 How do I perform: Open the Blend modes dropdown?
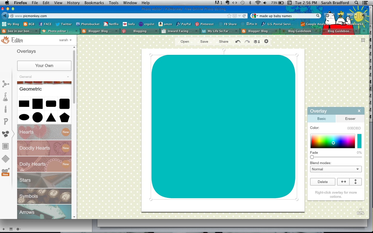point(336,169)
